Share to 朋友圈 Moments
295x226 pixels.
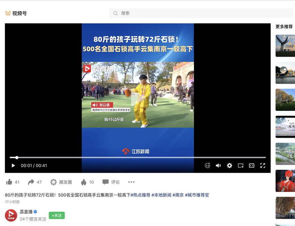pyautogui.click(x=61, y=182)
